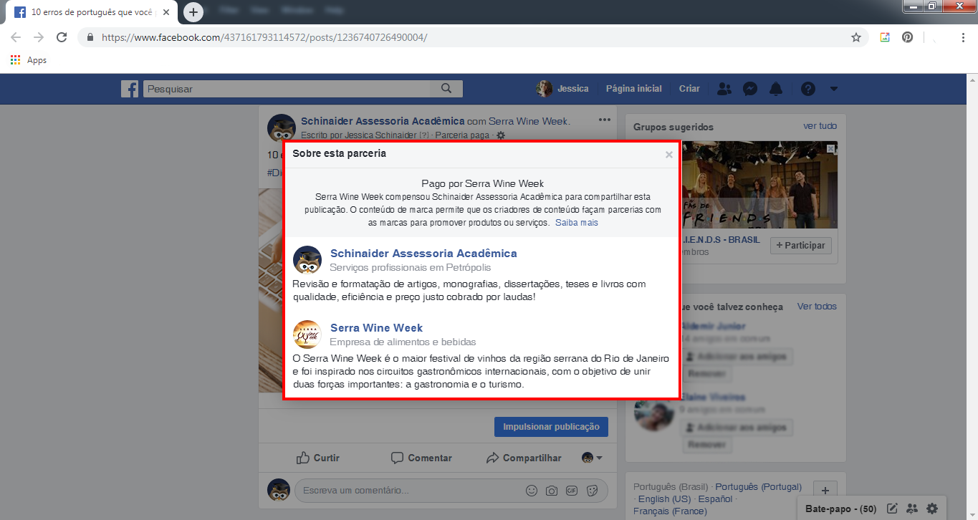Select the Facebook browser tab
Image resolution: width=978 pixels, height=520 pixels.
point(92,12)
